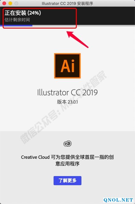Click the Creative Cloud logo icon

(x=67, y=144)
